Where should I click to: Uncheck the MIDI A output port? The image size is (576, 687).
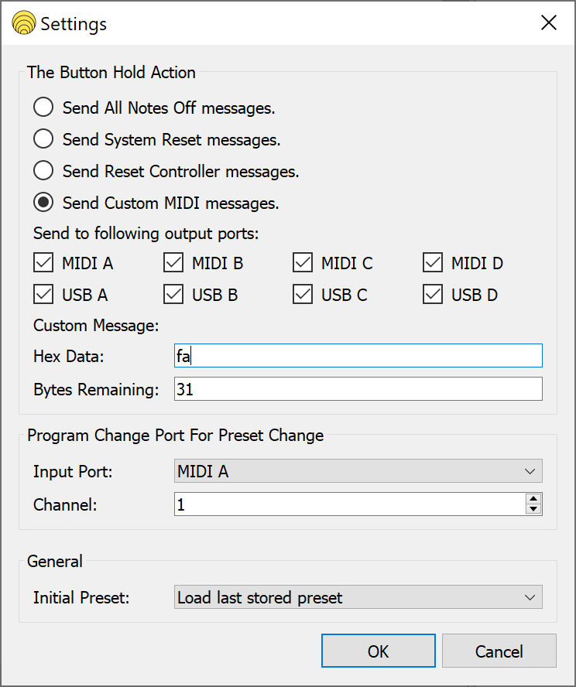coord(43,263)
